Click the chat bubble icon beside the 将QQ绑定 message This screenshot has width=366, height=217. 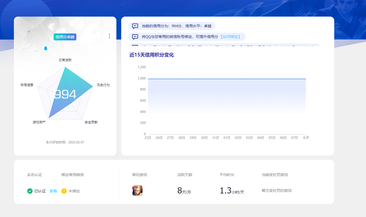click(135, 37)
